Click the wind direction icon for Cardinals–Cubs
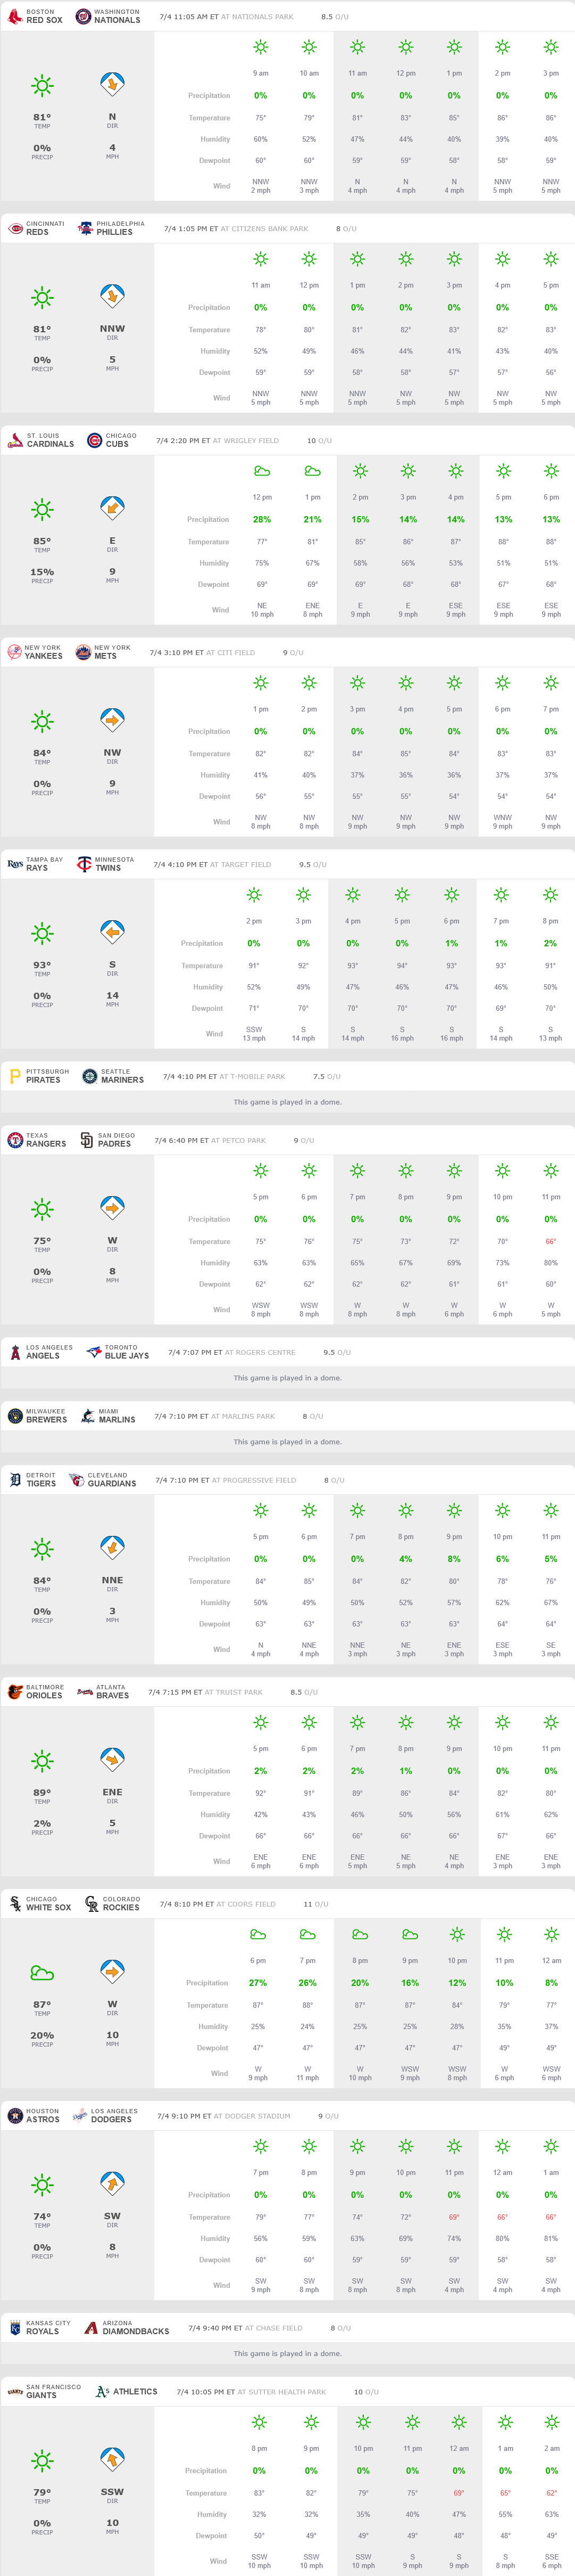 pos(112,509)
